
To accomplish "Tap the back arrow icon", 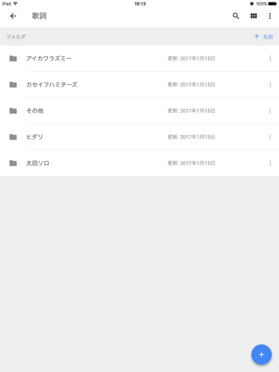I will (13, 16).
